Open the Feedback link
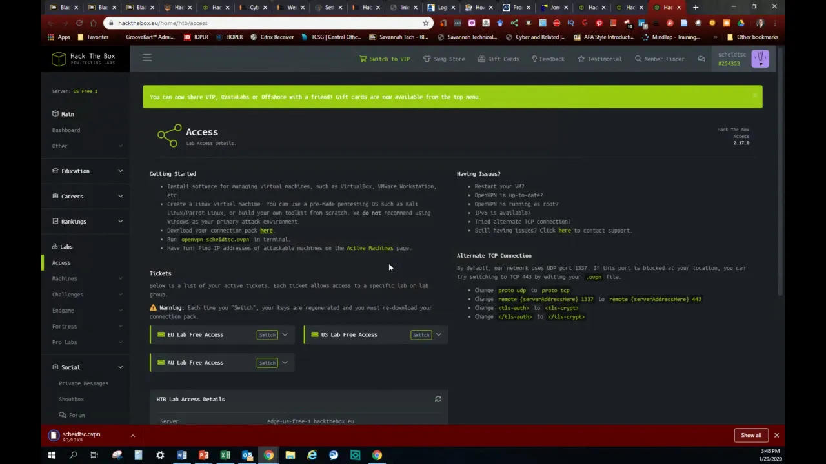The width and height of the screenshot is (826, 464). (547, 59)
